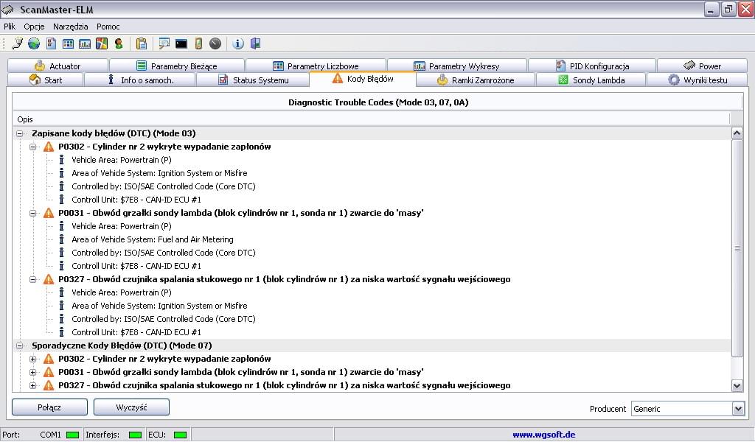Click warning icon beside expanded P0031 row
755x442 pixels.
(49, 213)
